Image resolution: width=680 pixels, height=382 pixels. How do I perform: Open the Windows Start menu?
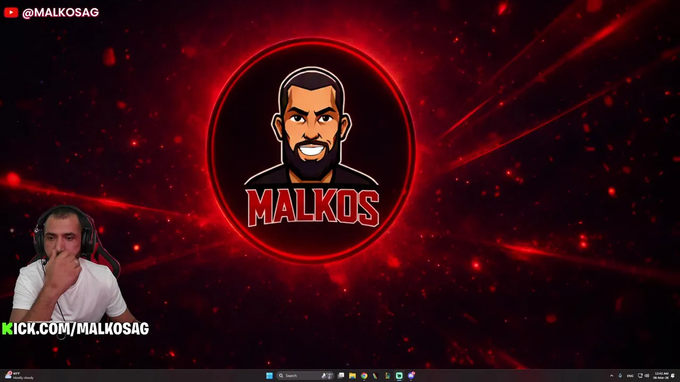point(269,376)
